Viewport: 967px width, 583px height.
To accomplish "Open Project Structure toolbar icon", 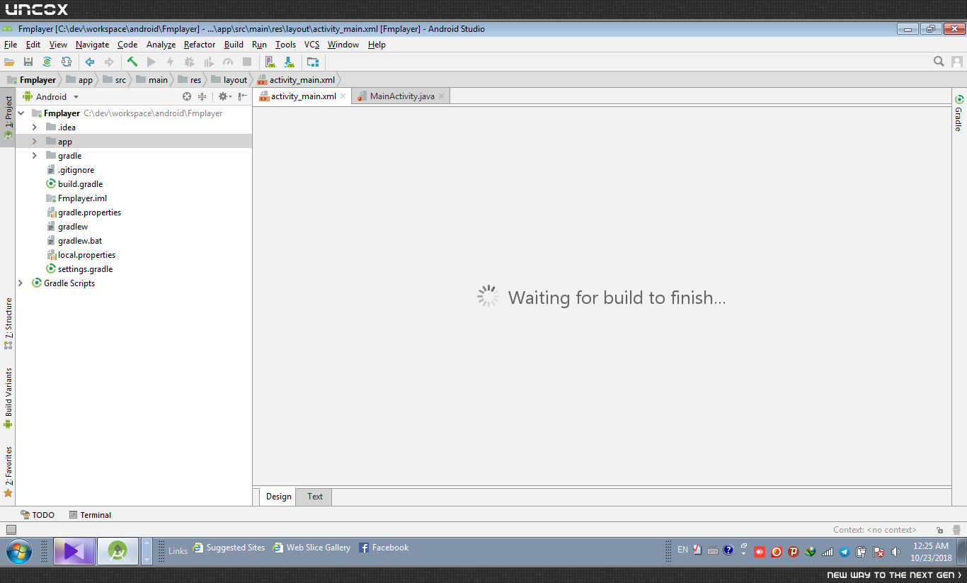I will [313, 62].
